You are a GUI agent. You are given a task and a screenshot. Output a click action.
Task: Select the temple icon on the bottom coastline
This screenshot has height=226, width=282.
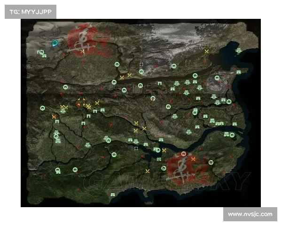[x=113, y=194]
